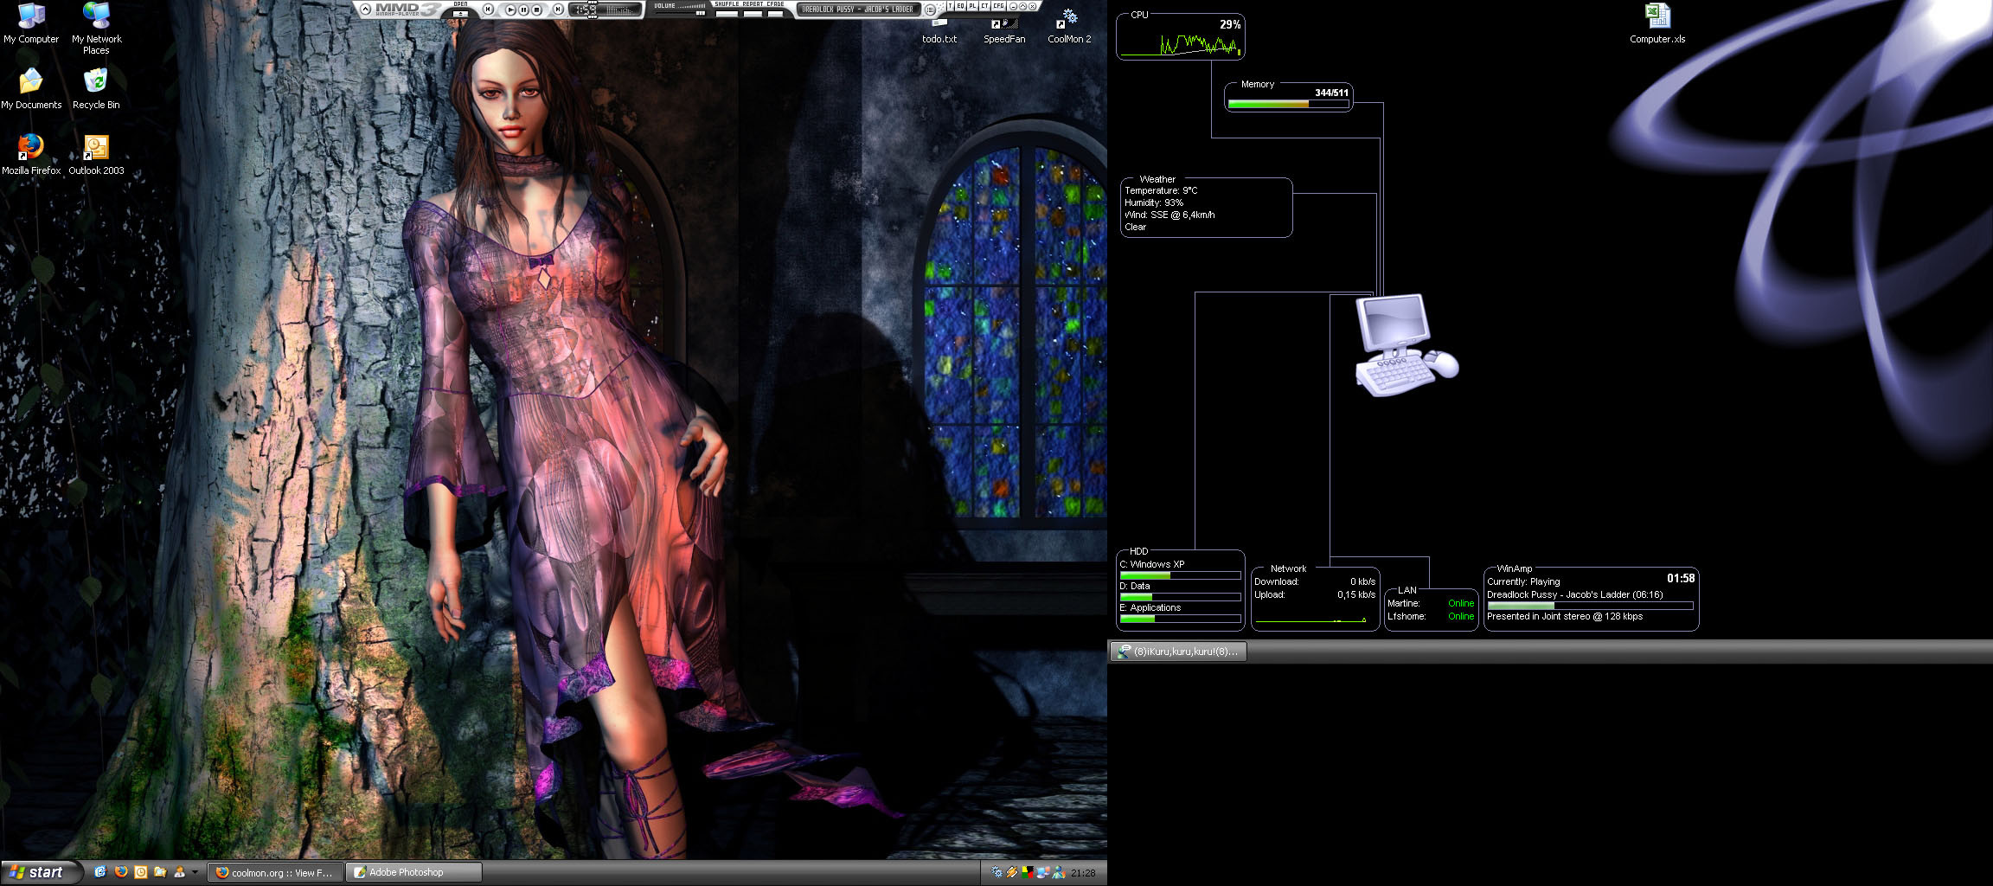Skip to next track in Winamp
Viewport: 1993px width, 886px height.
pyautogui.click(x=558, y=9)
